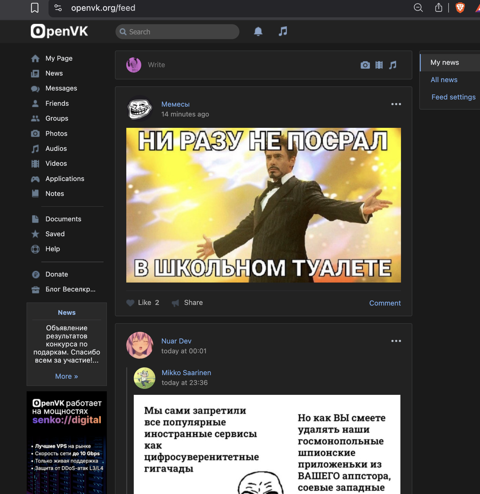Screen dimensions: 480x494
Task: Click the OpenVK logo
Action: tap(59, 31)
